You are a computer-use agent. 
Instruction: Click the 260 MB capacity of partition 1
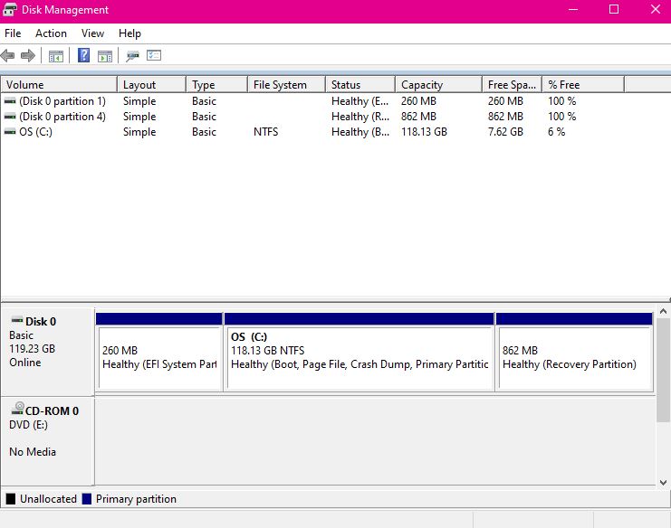click(418, 101)
